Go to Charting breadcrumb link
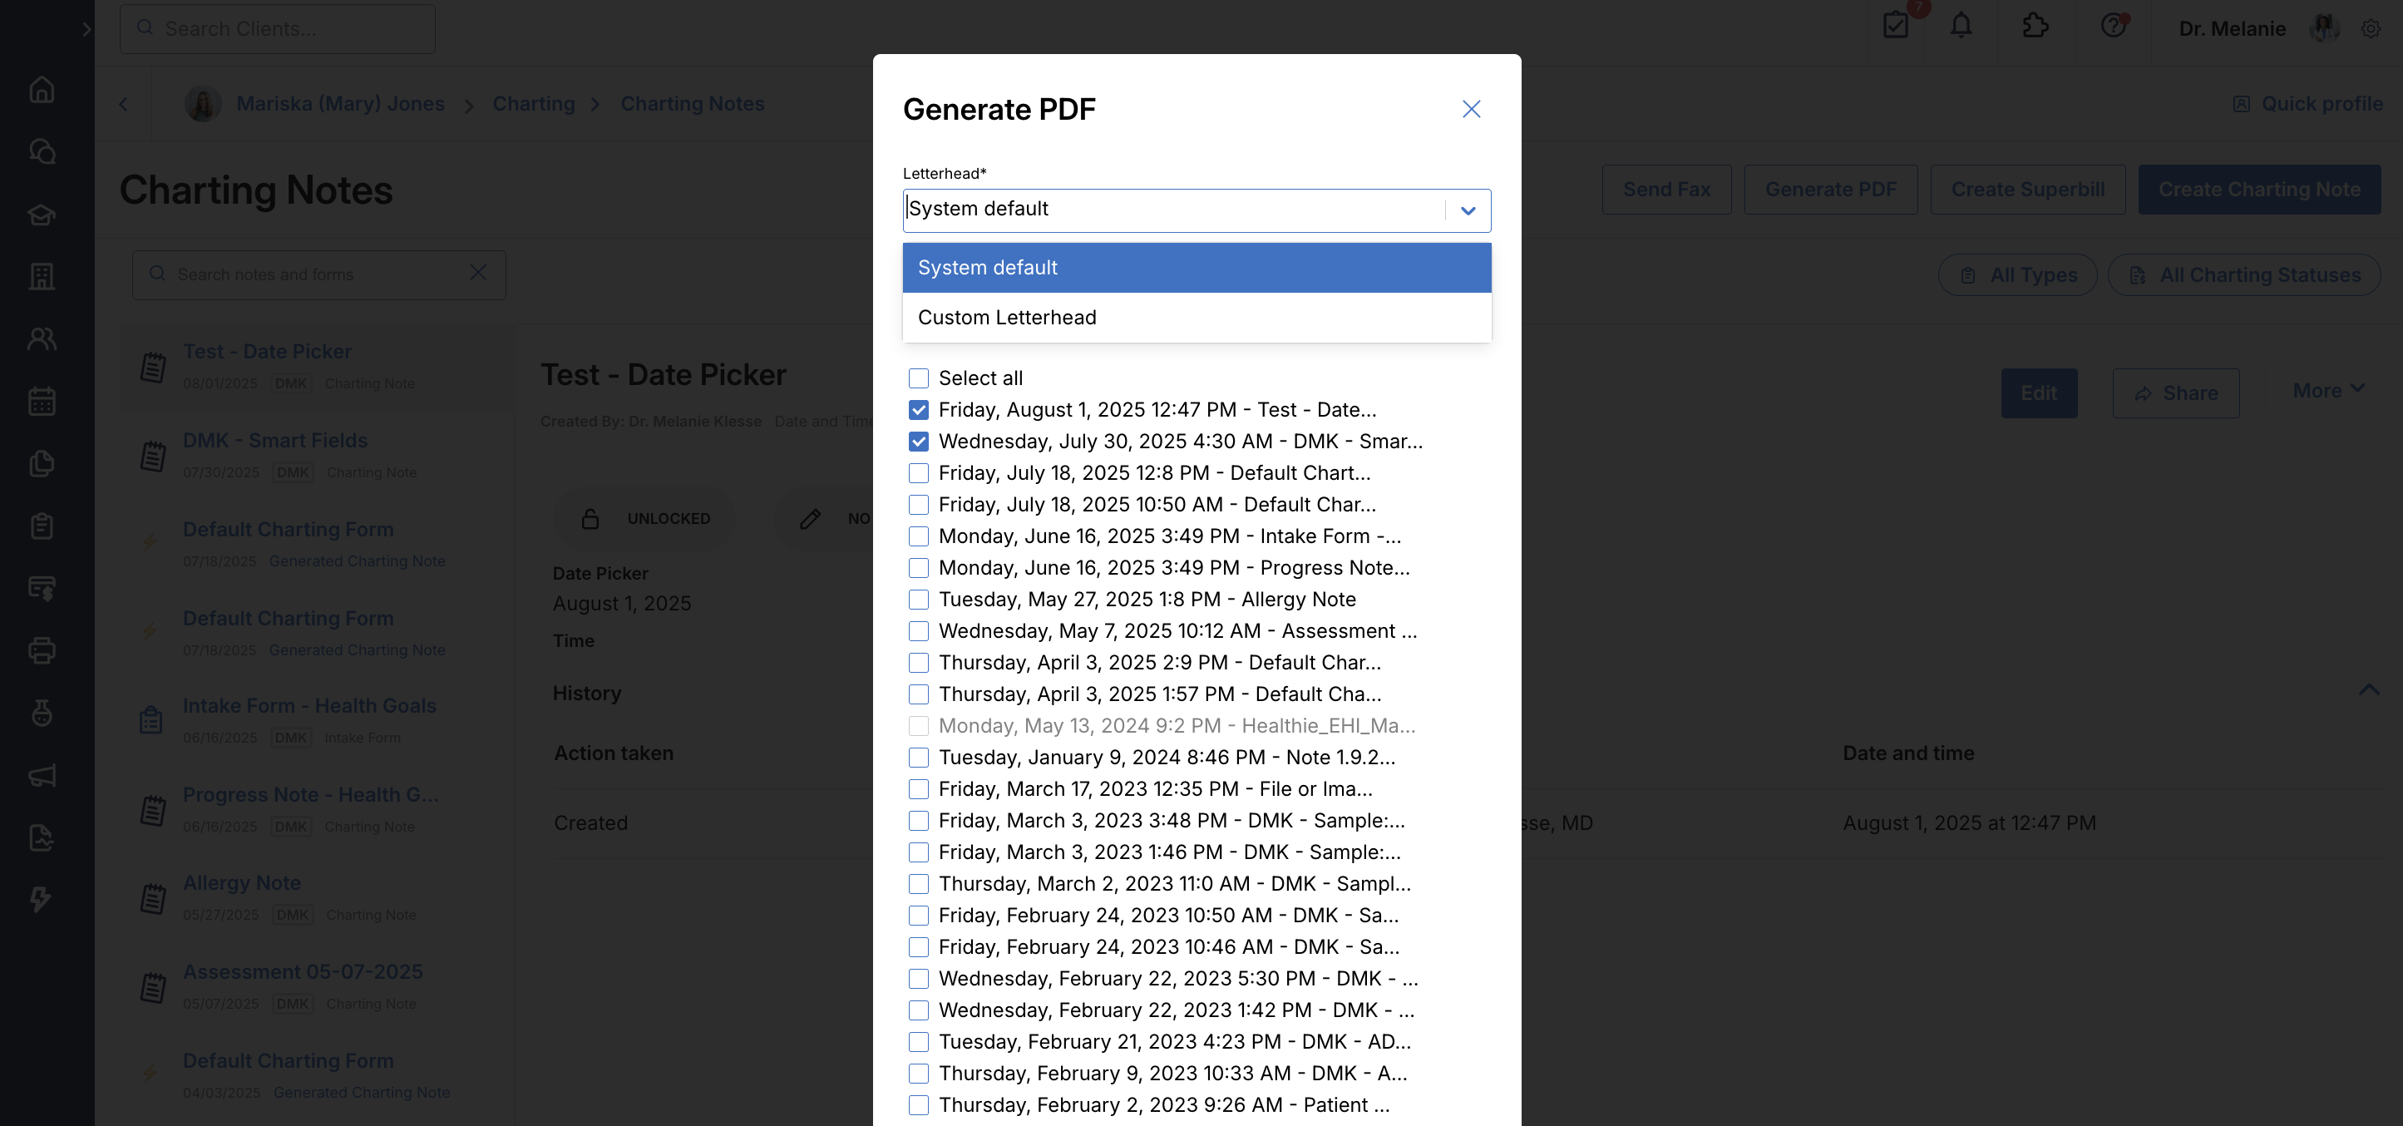Viewport: 2403px width, 1126px height. 534,104
